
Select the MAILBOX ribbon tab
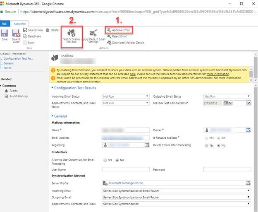click(20, 24)
